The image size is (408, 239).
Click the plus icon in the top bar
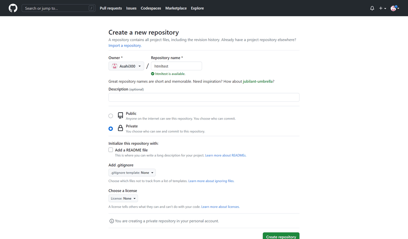pos(381,8)
